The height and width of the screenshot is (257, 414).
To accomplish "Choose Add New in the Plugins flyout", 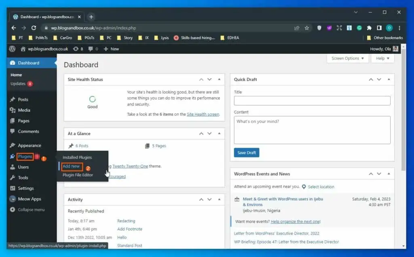I will pos(71,166).
